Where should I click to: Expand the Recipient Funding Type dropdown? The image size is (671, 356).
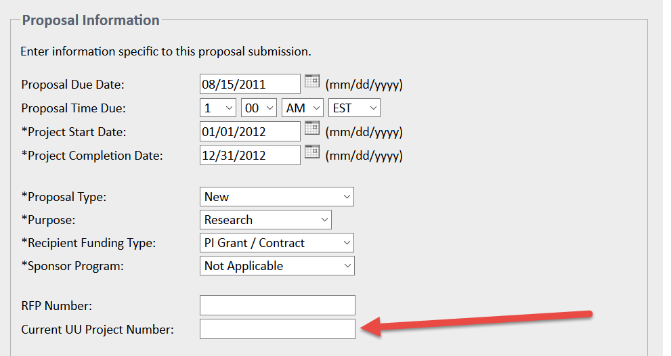277,243
